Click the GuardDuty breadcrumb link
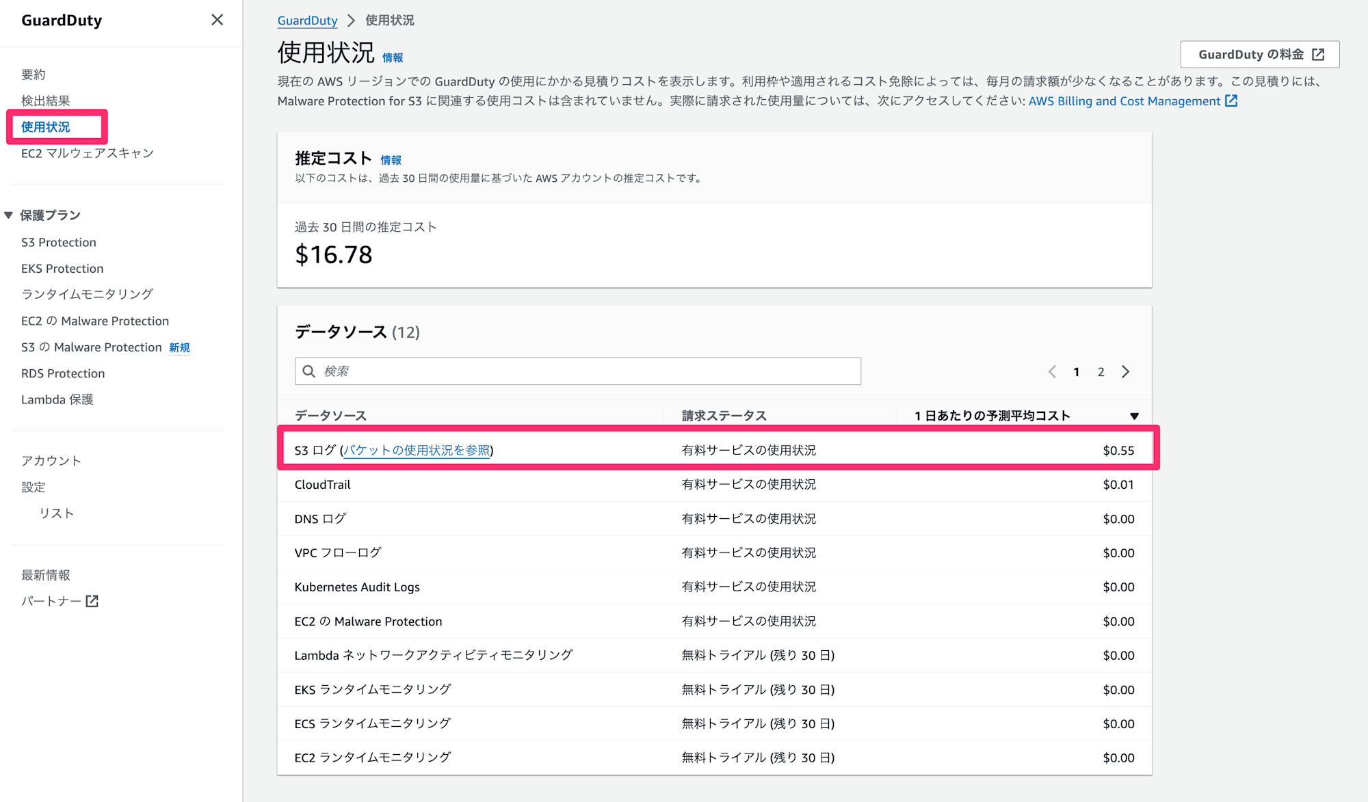This screenshot has height=802, width=1368. pyautogui.click(x=307, y=21)
